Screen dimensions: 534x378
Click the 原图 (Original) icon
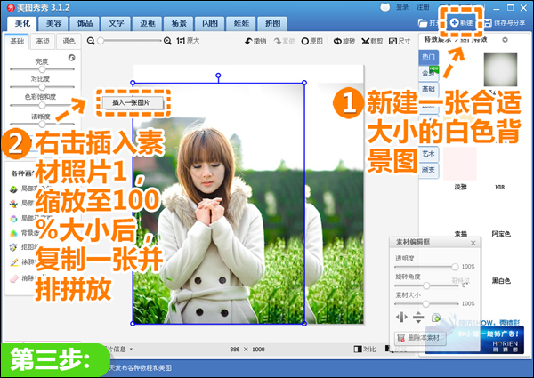[x=311, y=41]
